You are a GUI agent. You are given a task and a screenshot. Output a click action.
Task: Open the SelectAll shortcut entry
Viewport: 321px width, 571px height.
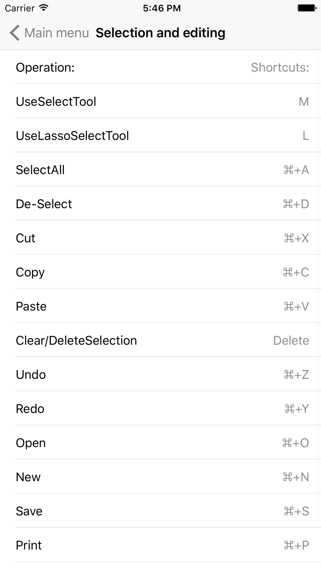(160, 169)
